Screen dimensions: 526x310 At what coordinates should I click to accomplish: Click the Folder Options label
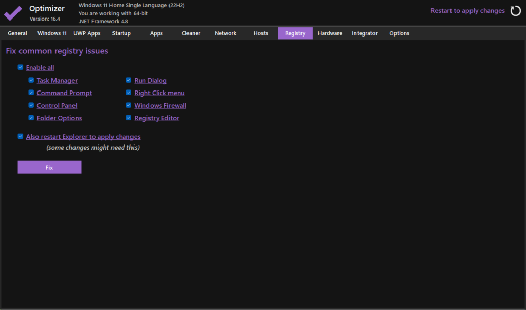[59, 118]
